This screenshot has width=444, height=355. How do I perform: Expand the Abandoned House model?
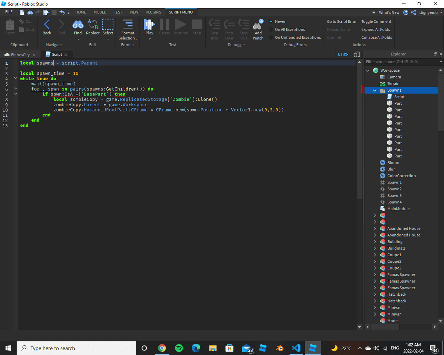click(375, 228)
